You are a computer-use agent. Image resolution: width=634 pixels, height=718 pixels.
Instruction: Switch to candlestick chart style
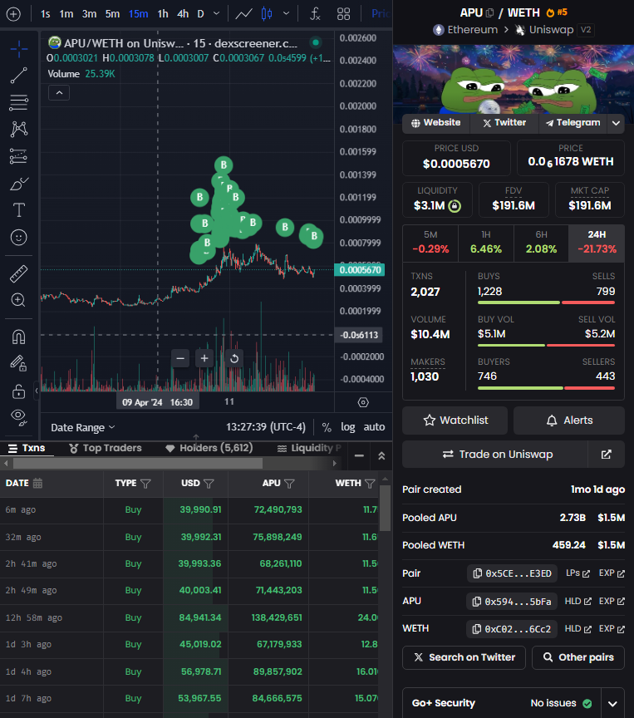[267, 14]
